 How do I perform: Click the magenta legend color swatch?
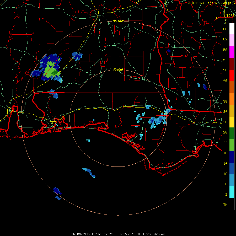click(232, 52)
